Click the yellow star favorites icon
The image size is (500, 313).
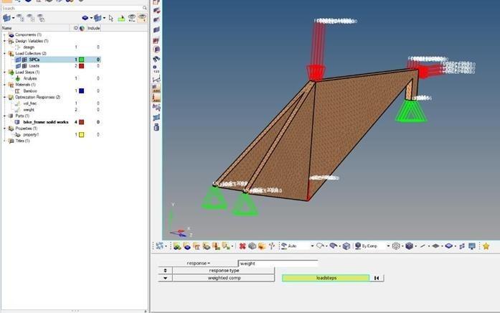(486, 246)
